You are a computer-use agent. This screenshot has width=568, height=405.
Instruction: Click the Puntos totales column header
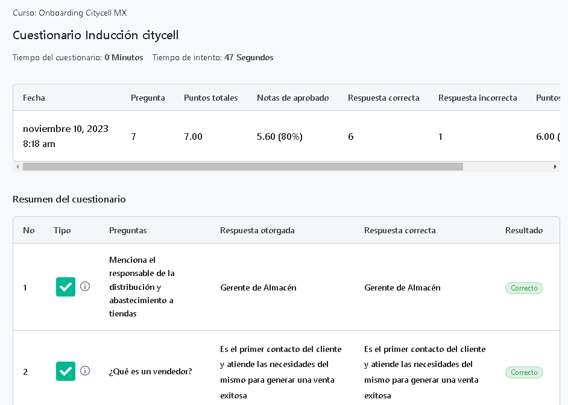[210, 98]
